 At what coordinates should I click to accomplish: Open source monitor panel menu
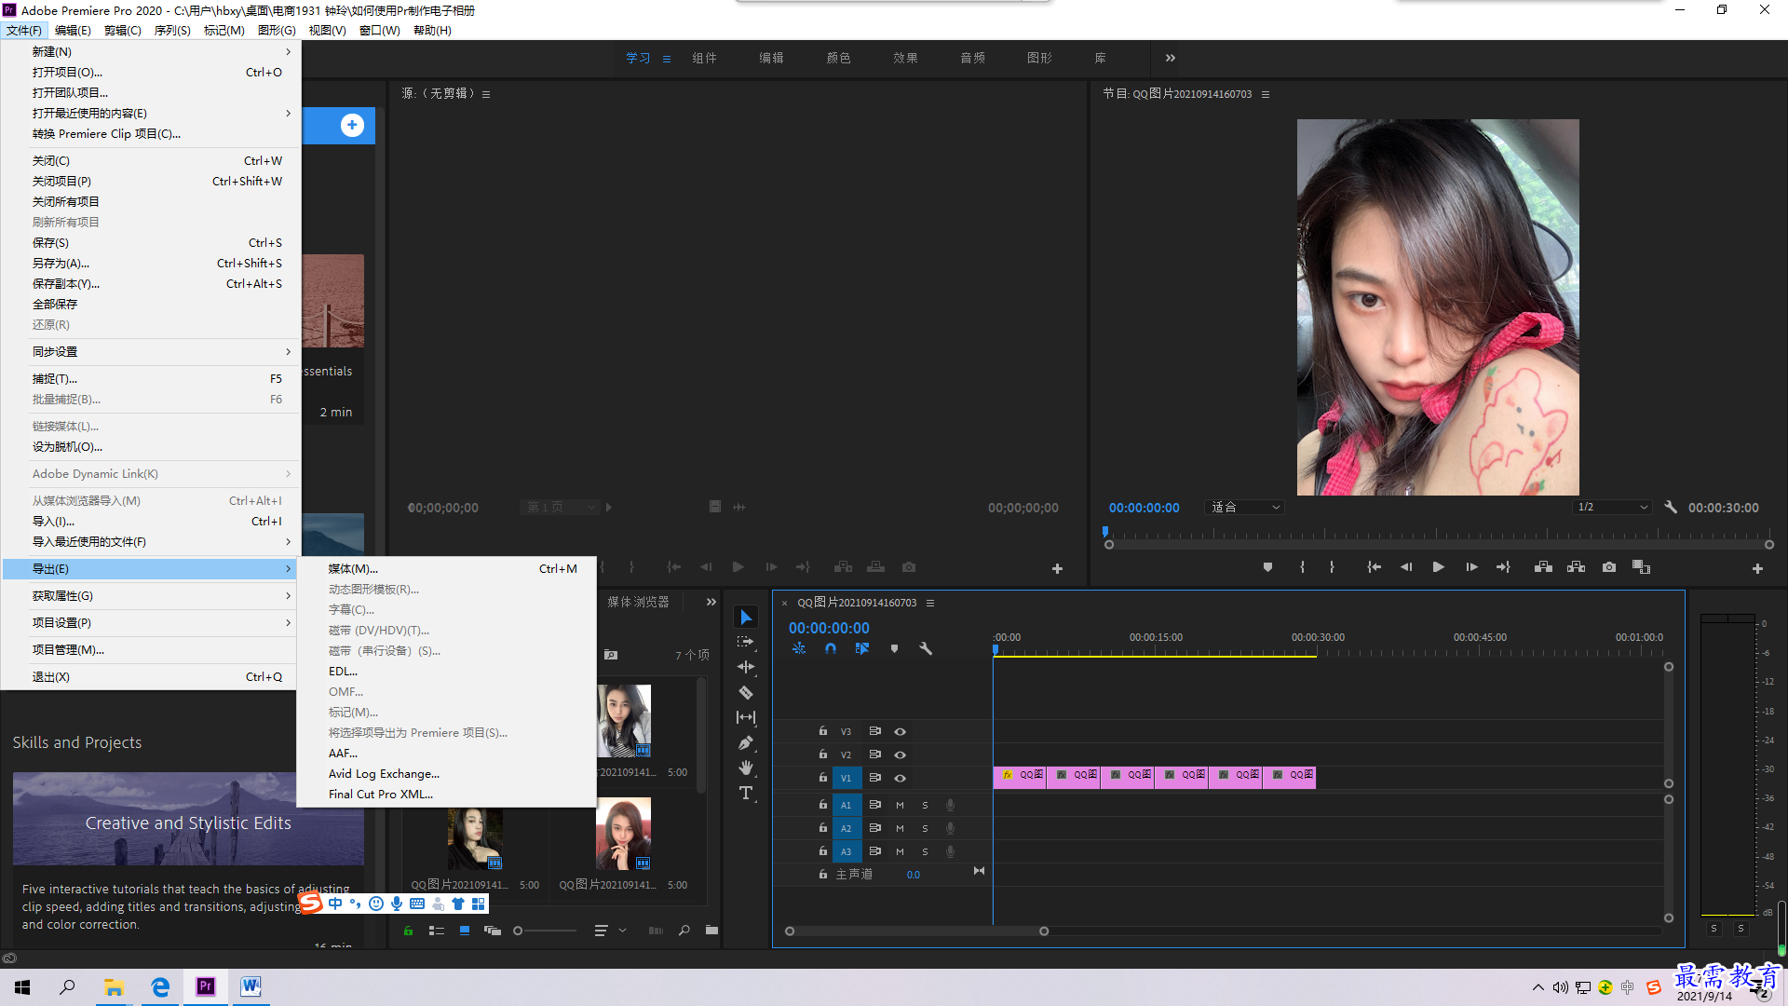coord(486,94)
